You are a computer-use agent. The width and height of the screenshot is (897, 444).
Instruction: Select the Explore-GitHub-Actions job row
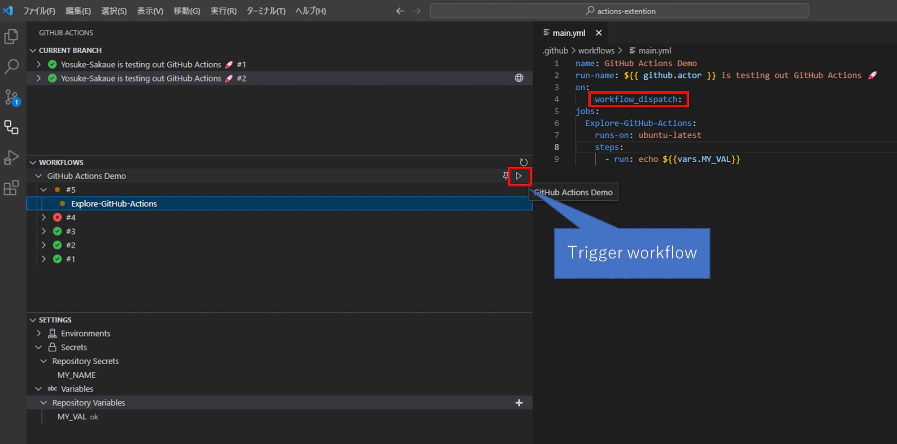279,203
